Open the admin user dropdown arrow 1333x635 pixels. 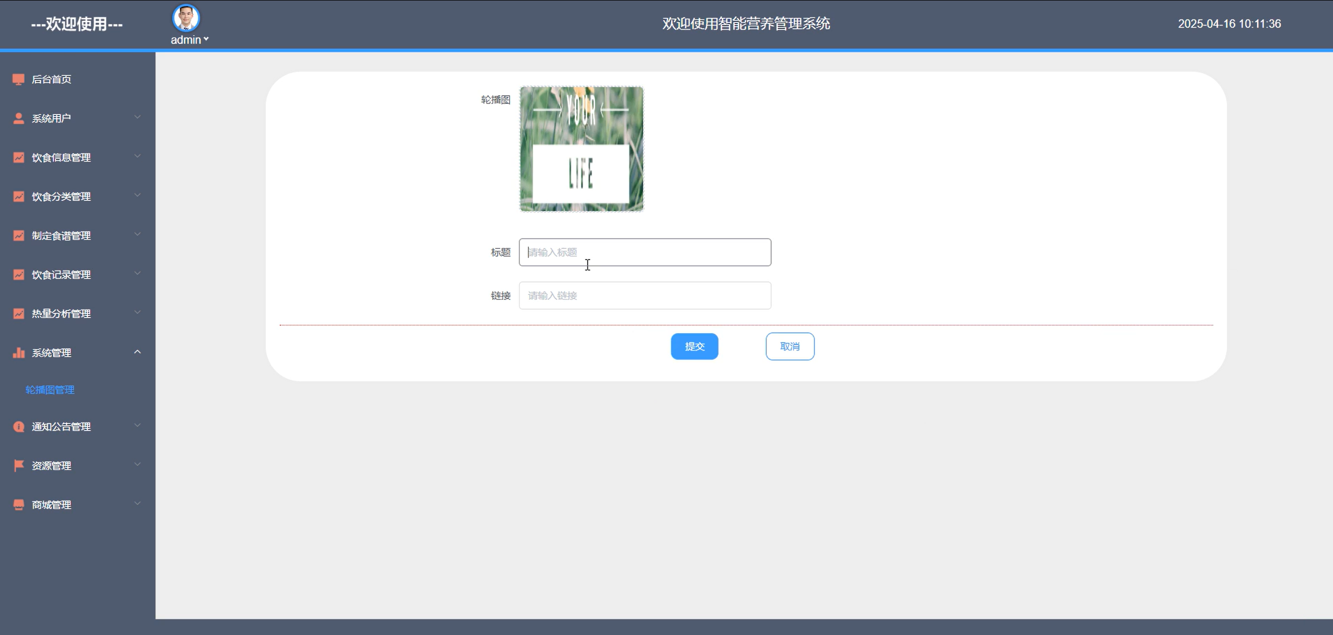click(x=206, y=39)
